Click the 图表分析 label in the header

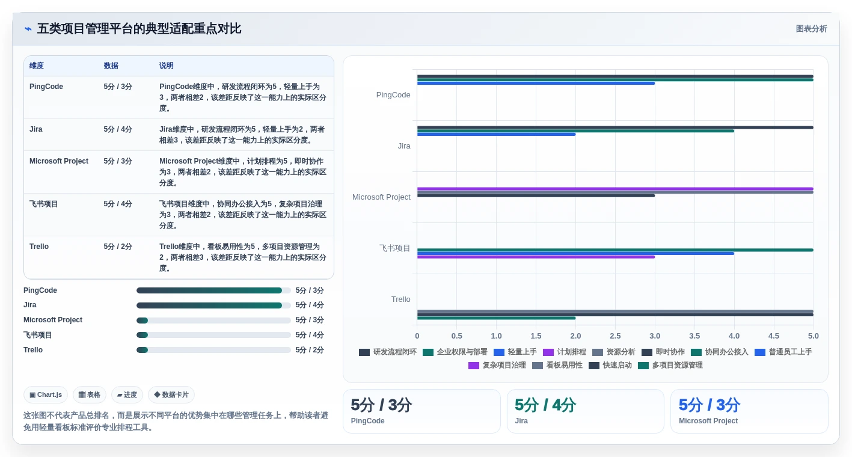811,29
